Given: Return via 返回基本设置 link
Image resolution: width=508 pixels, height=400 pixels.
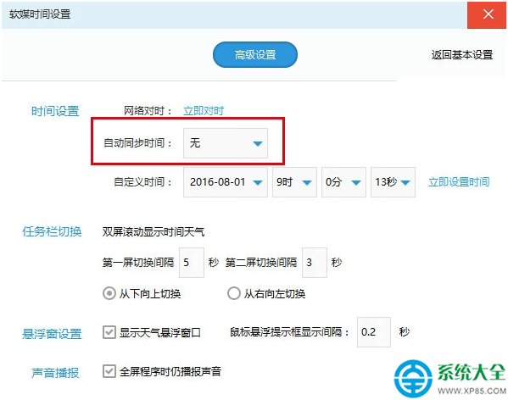Looking at the screenshot, I should [462, 55].
